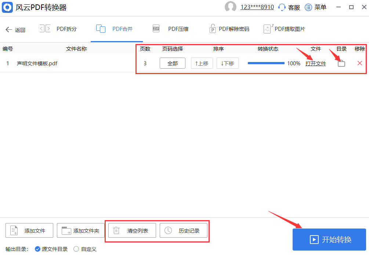Click the 客服 headset icon
The image size is (369, 259).
(x=282, y=7)
